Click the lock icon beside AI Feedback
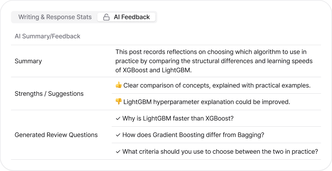Screen dimensions: 332x171 coord(106,17)
